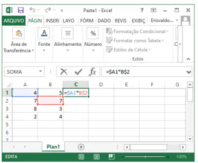This screenshot has width=198, height=163.
Task: Cancel formula entry with the X icon
Action: (x=64, y=72)
